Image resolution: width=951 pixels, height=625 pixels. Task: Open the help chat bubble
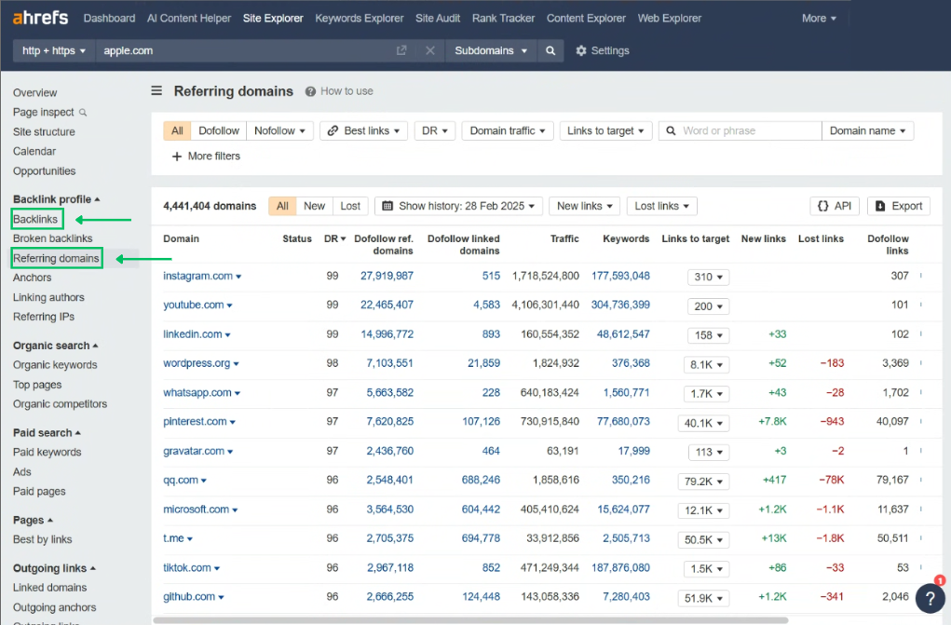tap(930, 597)
